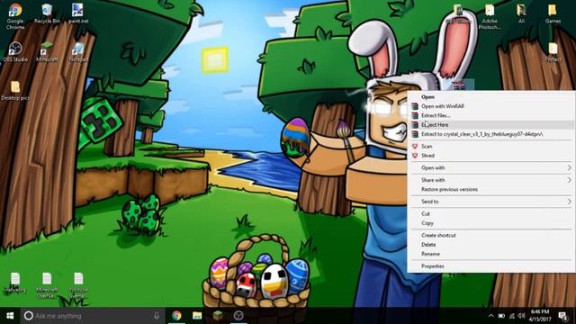Image resolution: width=576 pixels, height=324 pixels.
Task: Select the Protect folder icon
Action: [553, 52]
